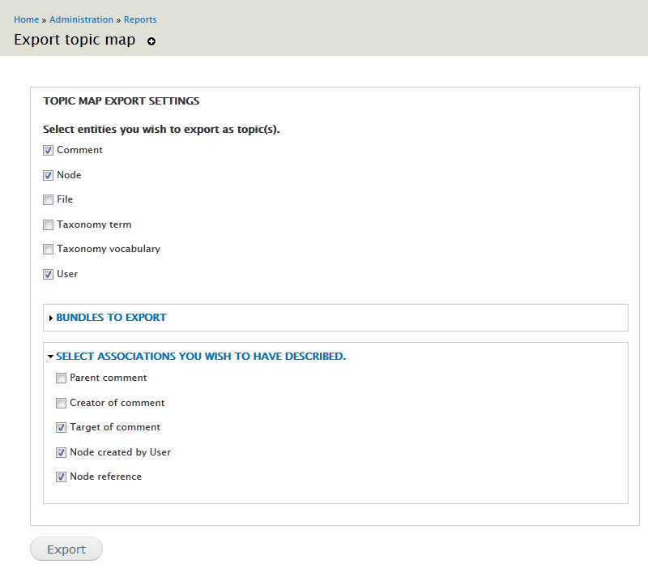Open the Administration breadcrumb link

point(82,19)
